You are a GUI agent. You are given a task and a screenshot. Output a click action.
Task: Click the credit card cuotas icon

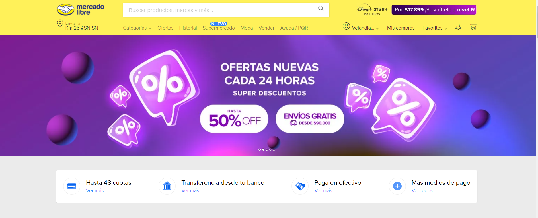tap(72, 186)
